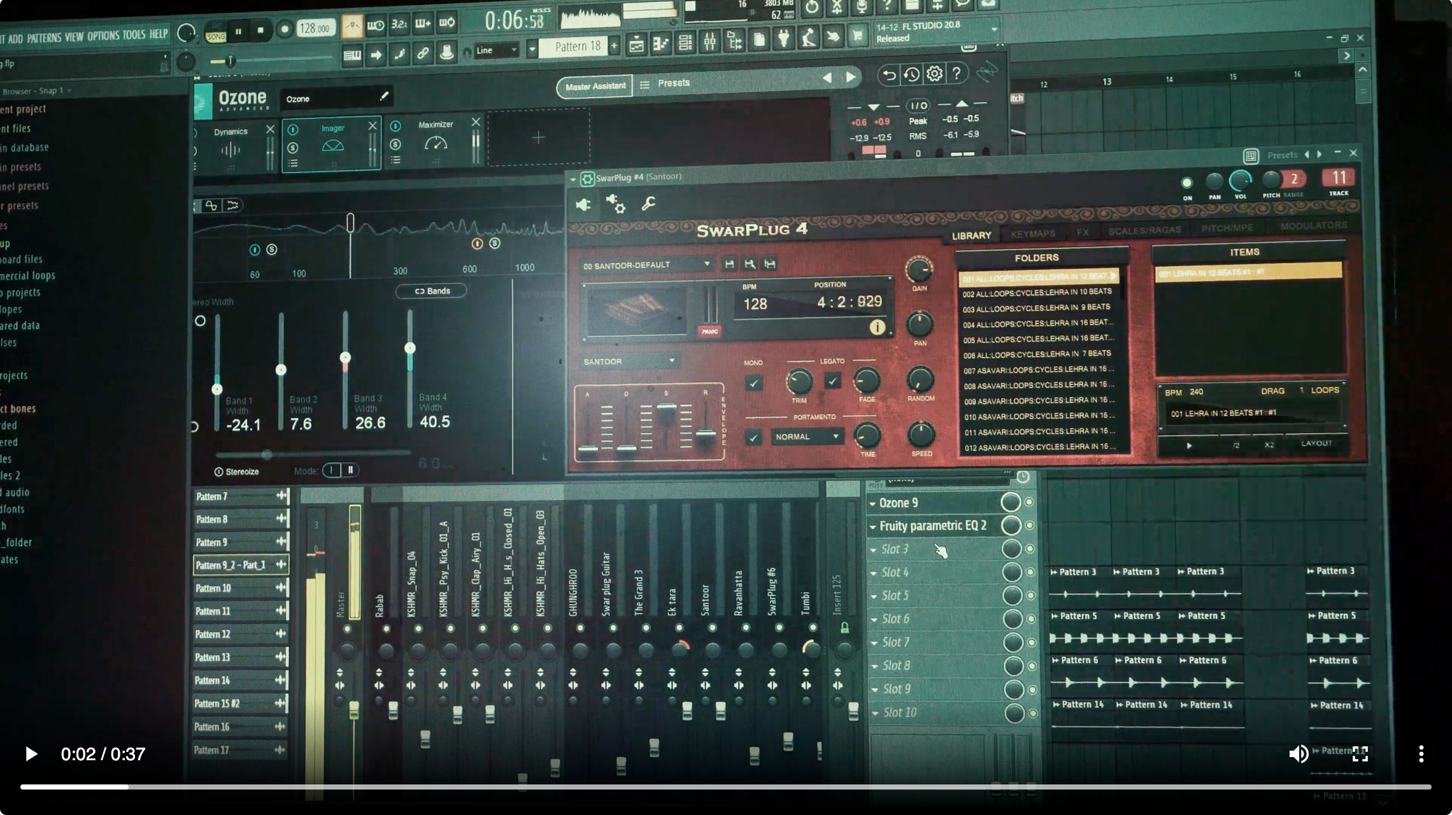Toggle Stereoize power button
The image size is (1452, 815).
[218, 472]
